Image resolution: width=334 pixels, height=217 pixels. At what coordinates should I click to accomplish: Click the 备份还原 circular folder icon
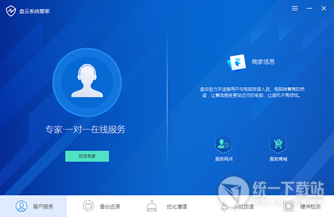[x=89, y=206]
